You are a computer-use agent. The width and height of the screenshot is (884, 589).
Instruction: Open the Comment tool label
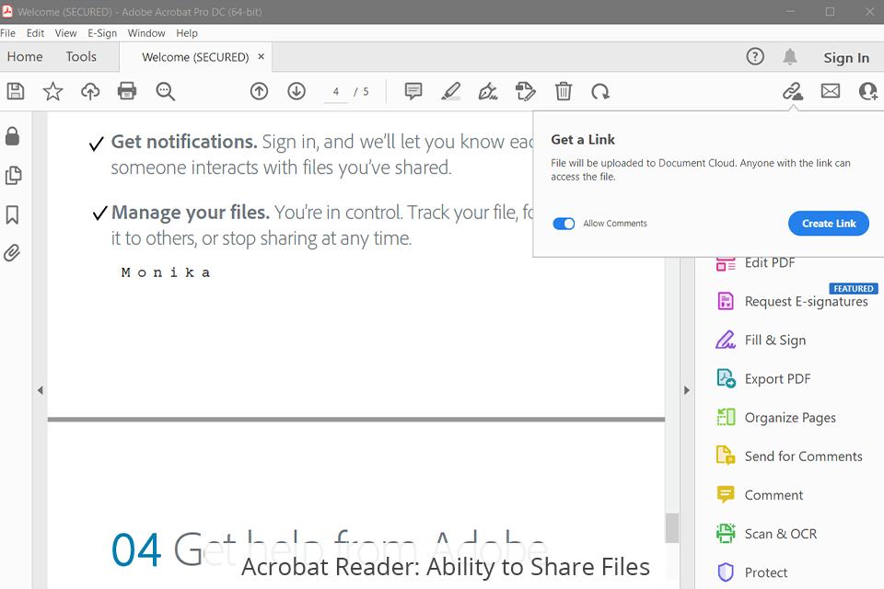click(x=773, y=495)
